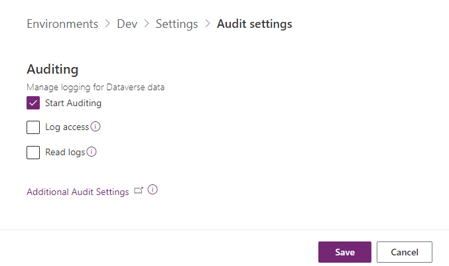The width and height of the screenshot is (449, 266).
Task: Click the chevron after Dev breadcrumb
Action: pos(146,24)
